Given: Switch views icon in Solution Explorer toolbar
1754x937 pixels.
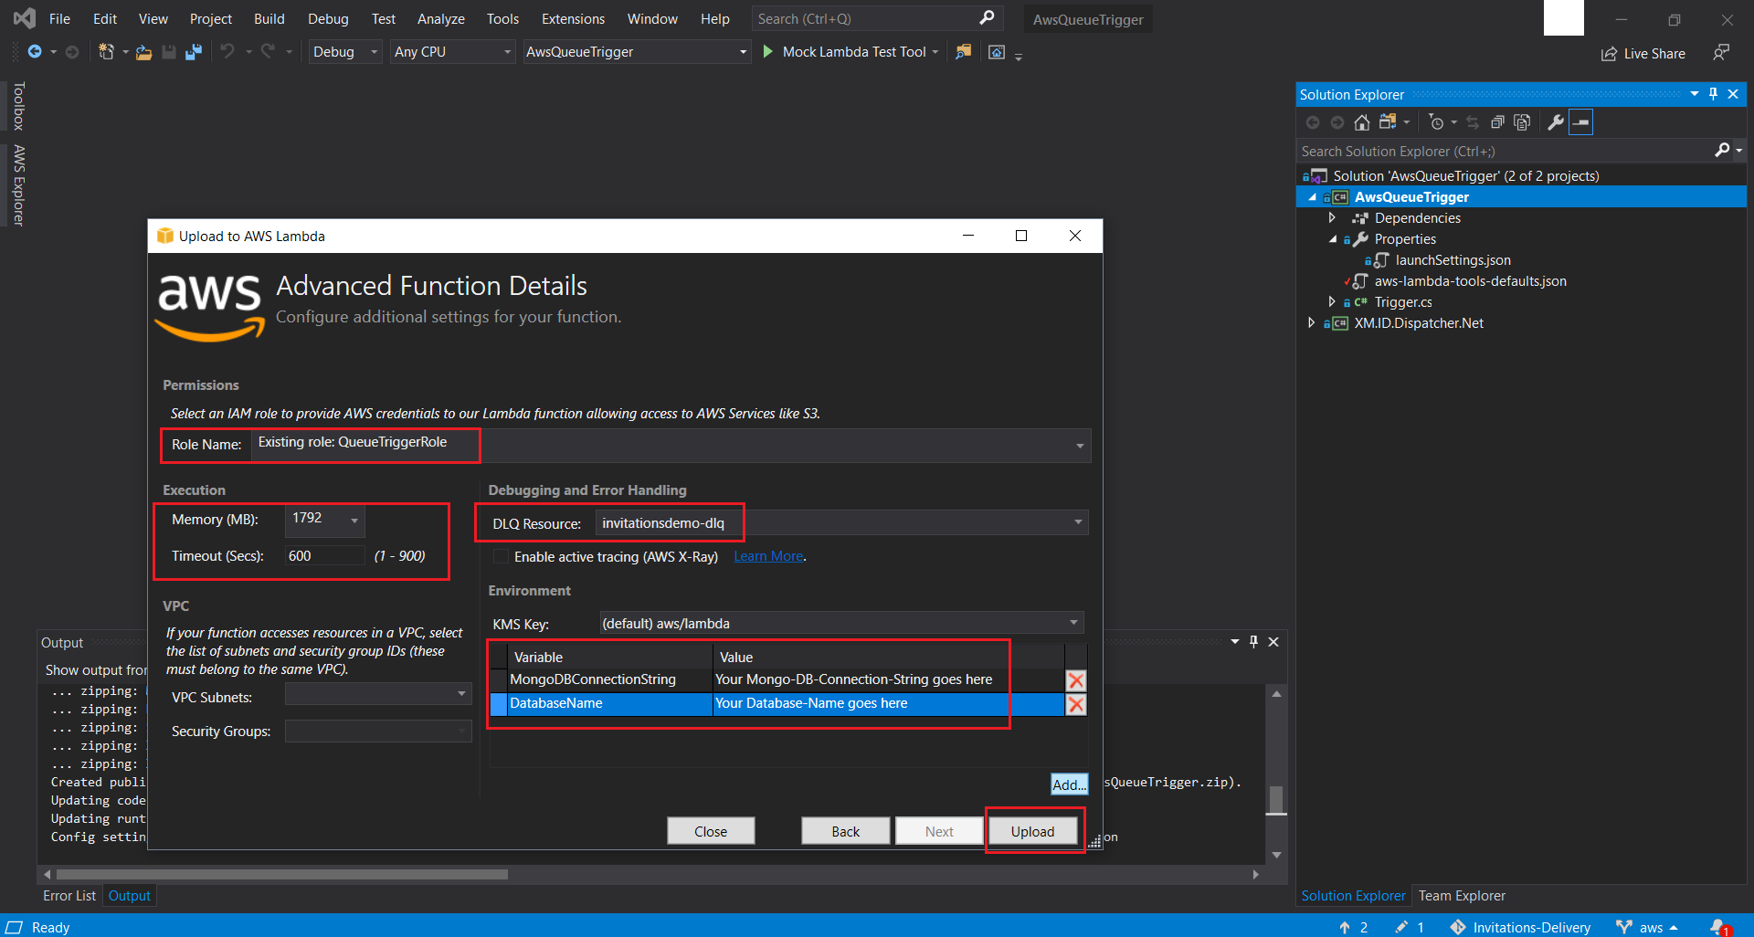Looking at the screenshot, I should point(1389,122).
